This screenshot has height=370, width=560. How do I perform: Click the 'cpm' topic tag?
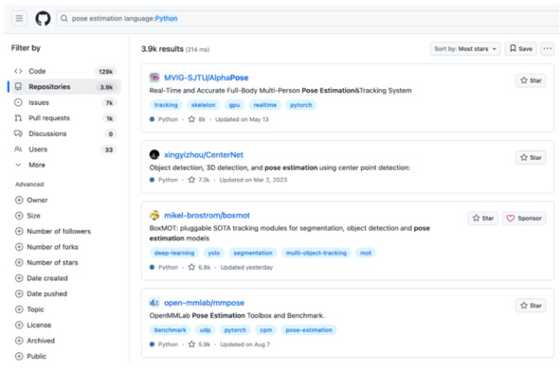(265, 330)
